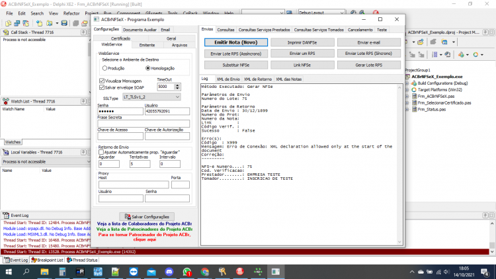
Task: Click the Gerar Lote RPS button
Action: click(x=369, y=65)
